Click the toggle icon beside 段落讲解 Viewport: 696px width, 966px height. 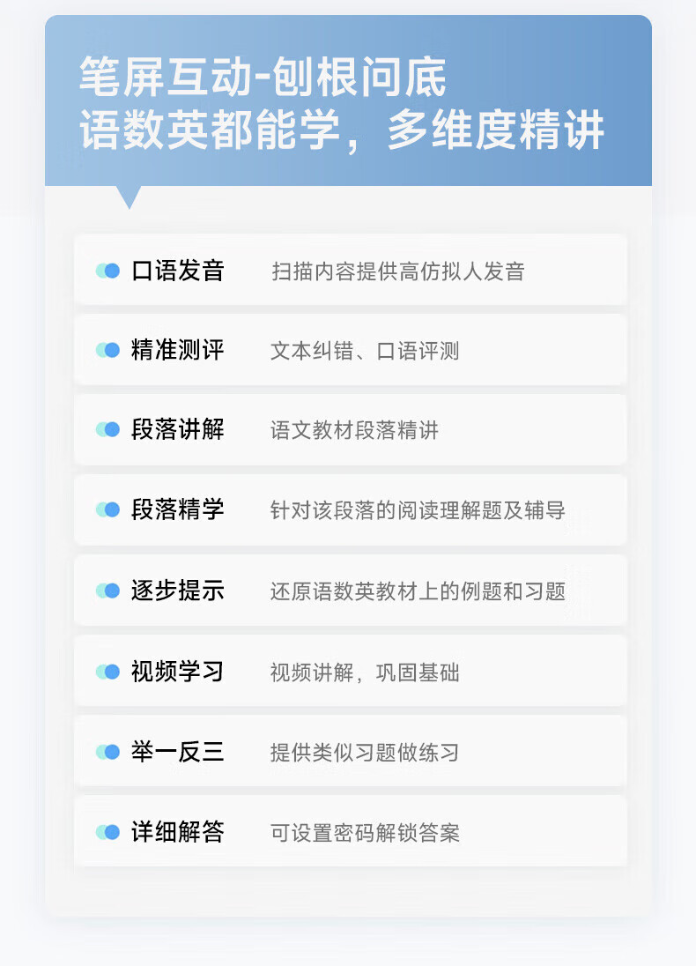tap(107, 430)
